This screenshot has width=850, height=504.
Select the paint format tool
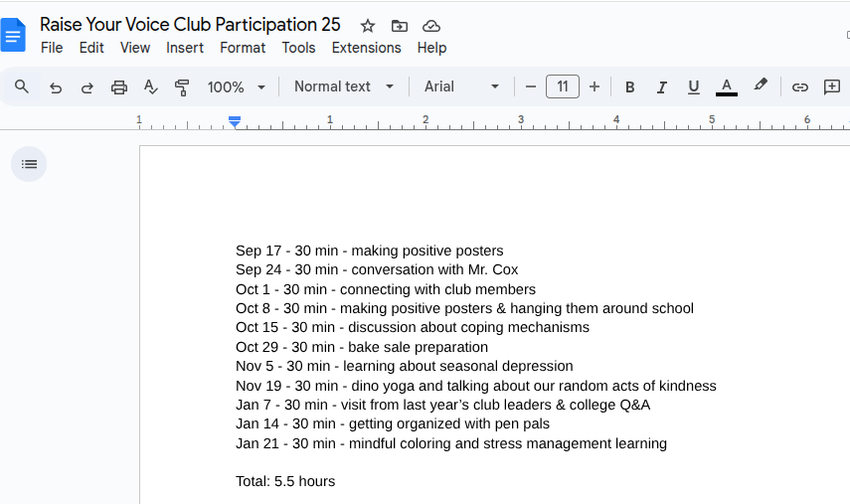(182, 86)
